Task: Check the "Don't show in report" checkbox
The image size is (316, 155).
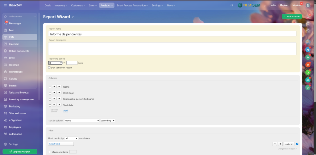Action: coord(49,68)
